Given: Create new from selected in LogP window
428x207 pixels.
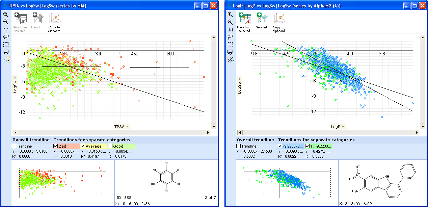Looking at the screenshot, I should [244, 22].
